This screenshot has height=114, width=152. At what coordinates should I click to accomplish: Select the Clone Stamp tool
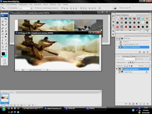click(x=3, y=31)
